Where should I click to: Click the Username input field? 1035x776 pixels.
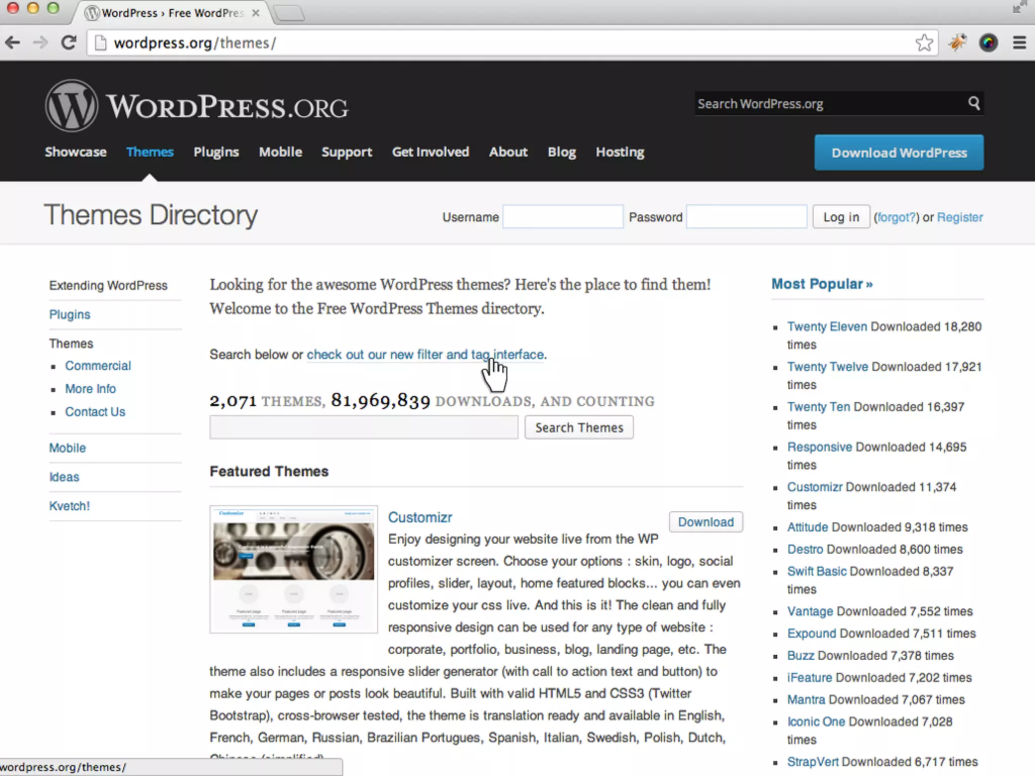click(562, 217)
